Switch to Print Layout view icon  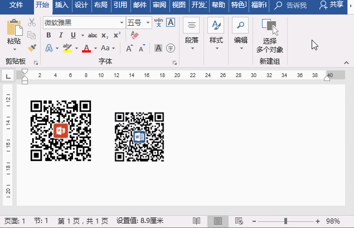click(217, 221)
